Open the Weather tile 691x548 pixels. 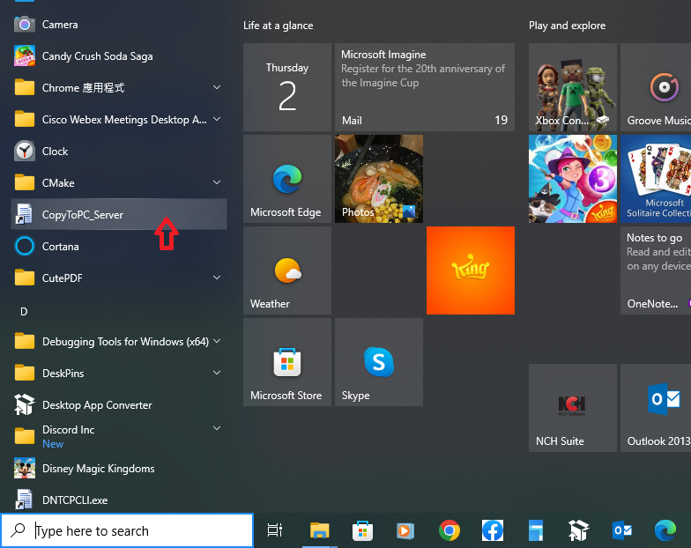pos(287,270)
